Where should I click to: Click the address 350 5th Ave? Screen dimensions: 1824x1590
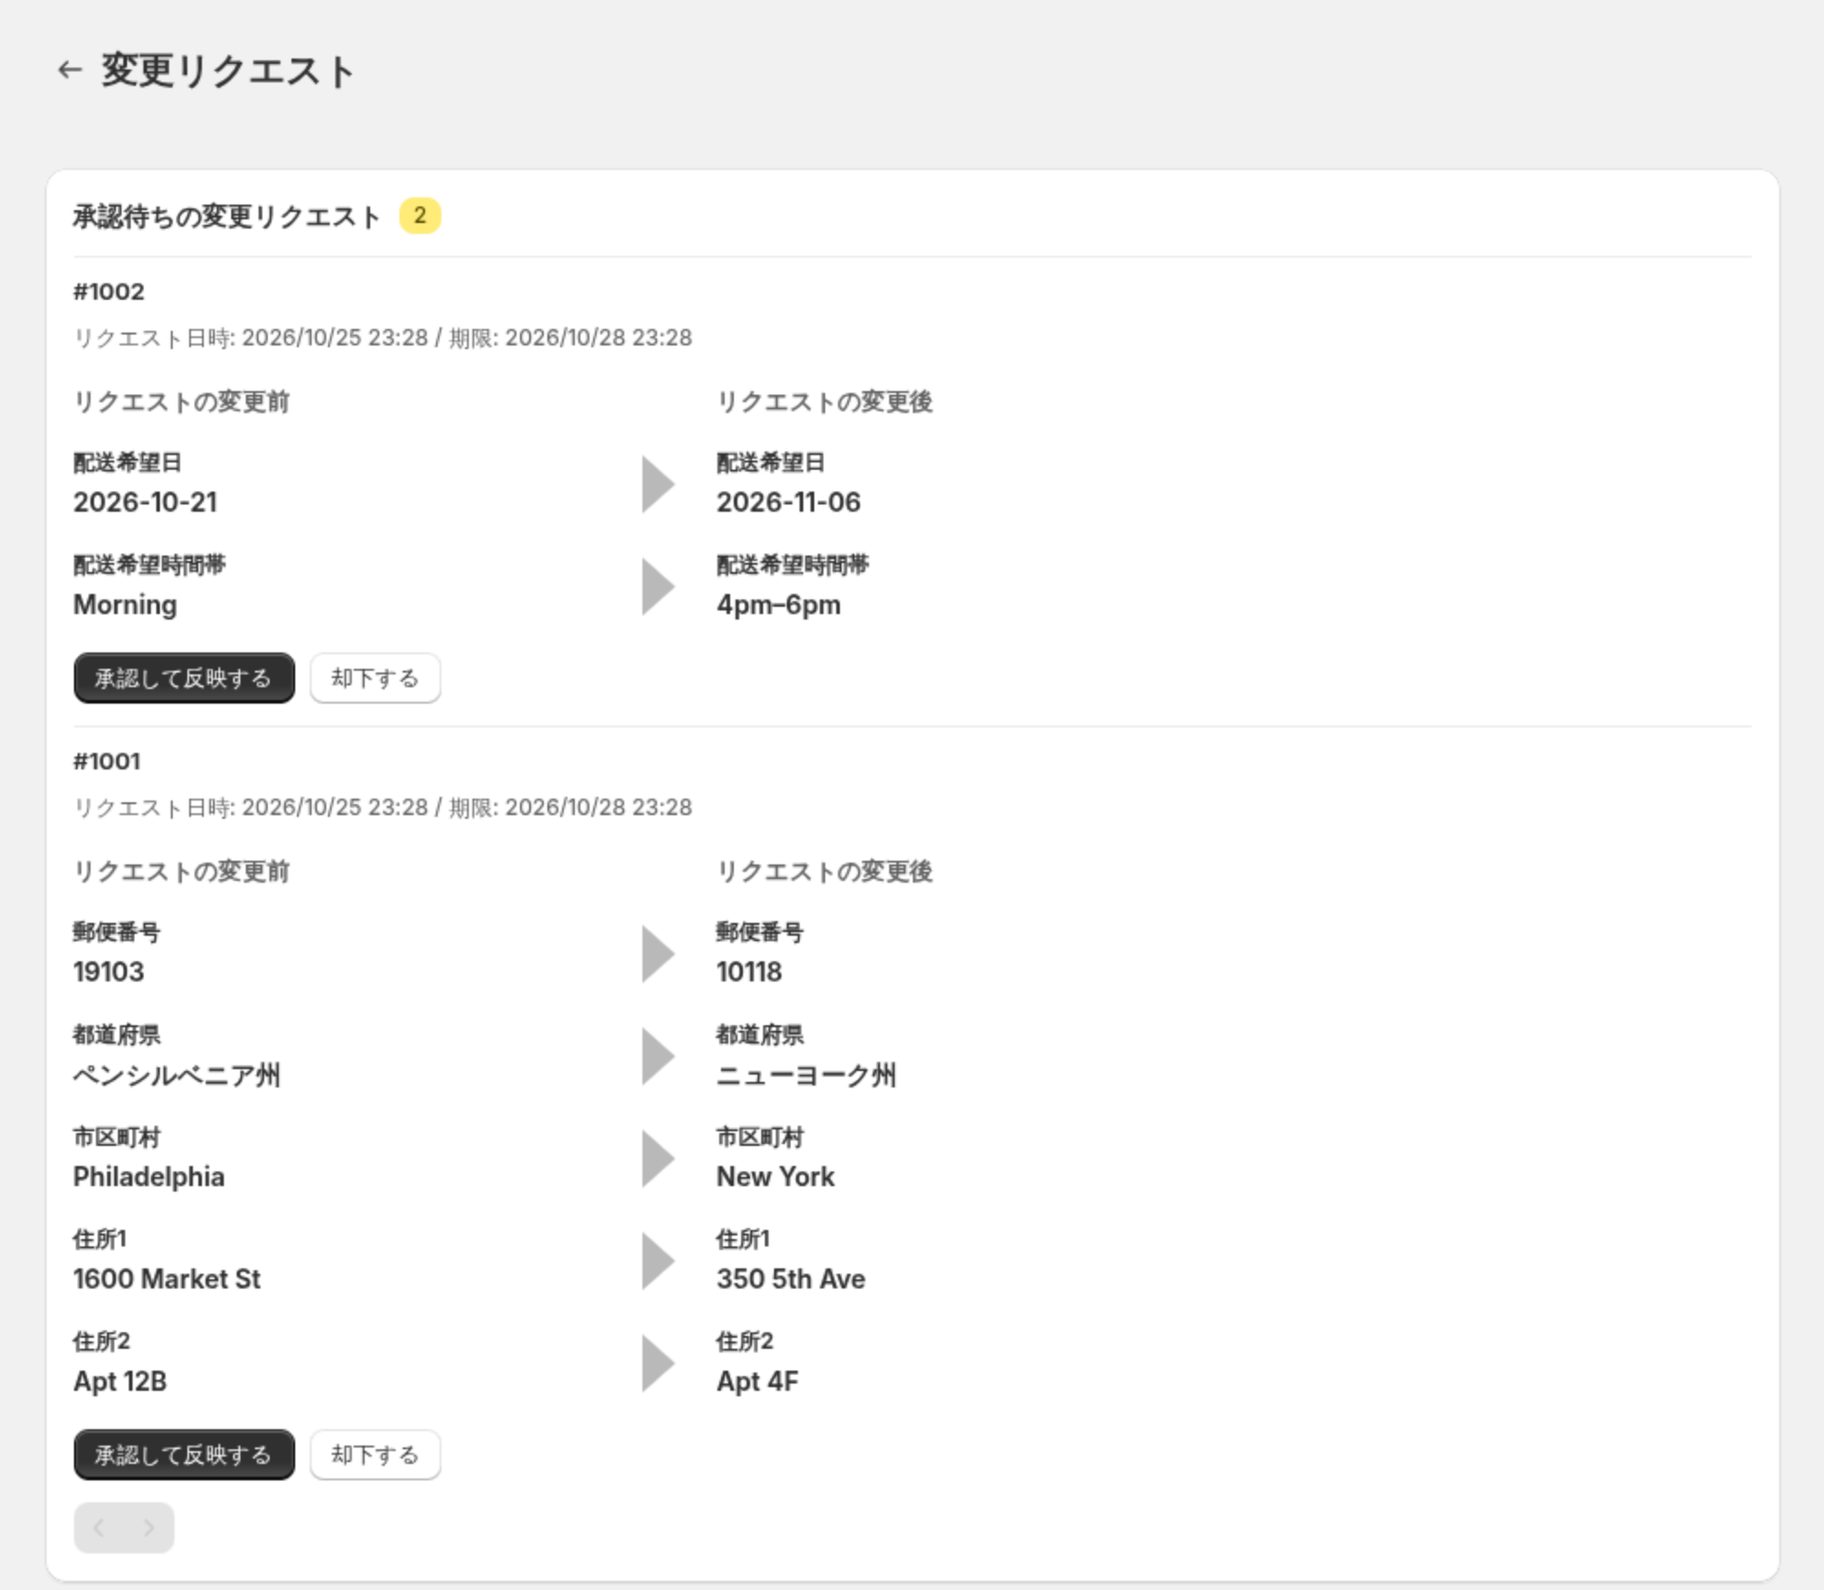791,1279
